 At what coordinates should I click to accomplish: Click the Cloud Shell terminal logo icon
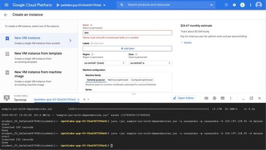[7, 98]
